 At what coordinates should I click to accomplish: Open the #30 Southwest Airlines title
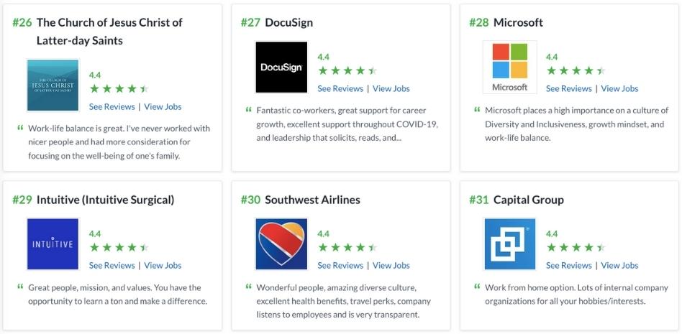[301, 200]
